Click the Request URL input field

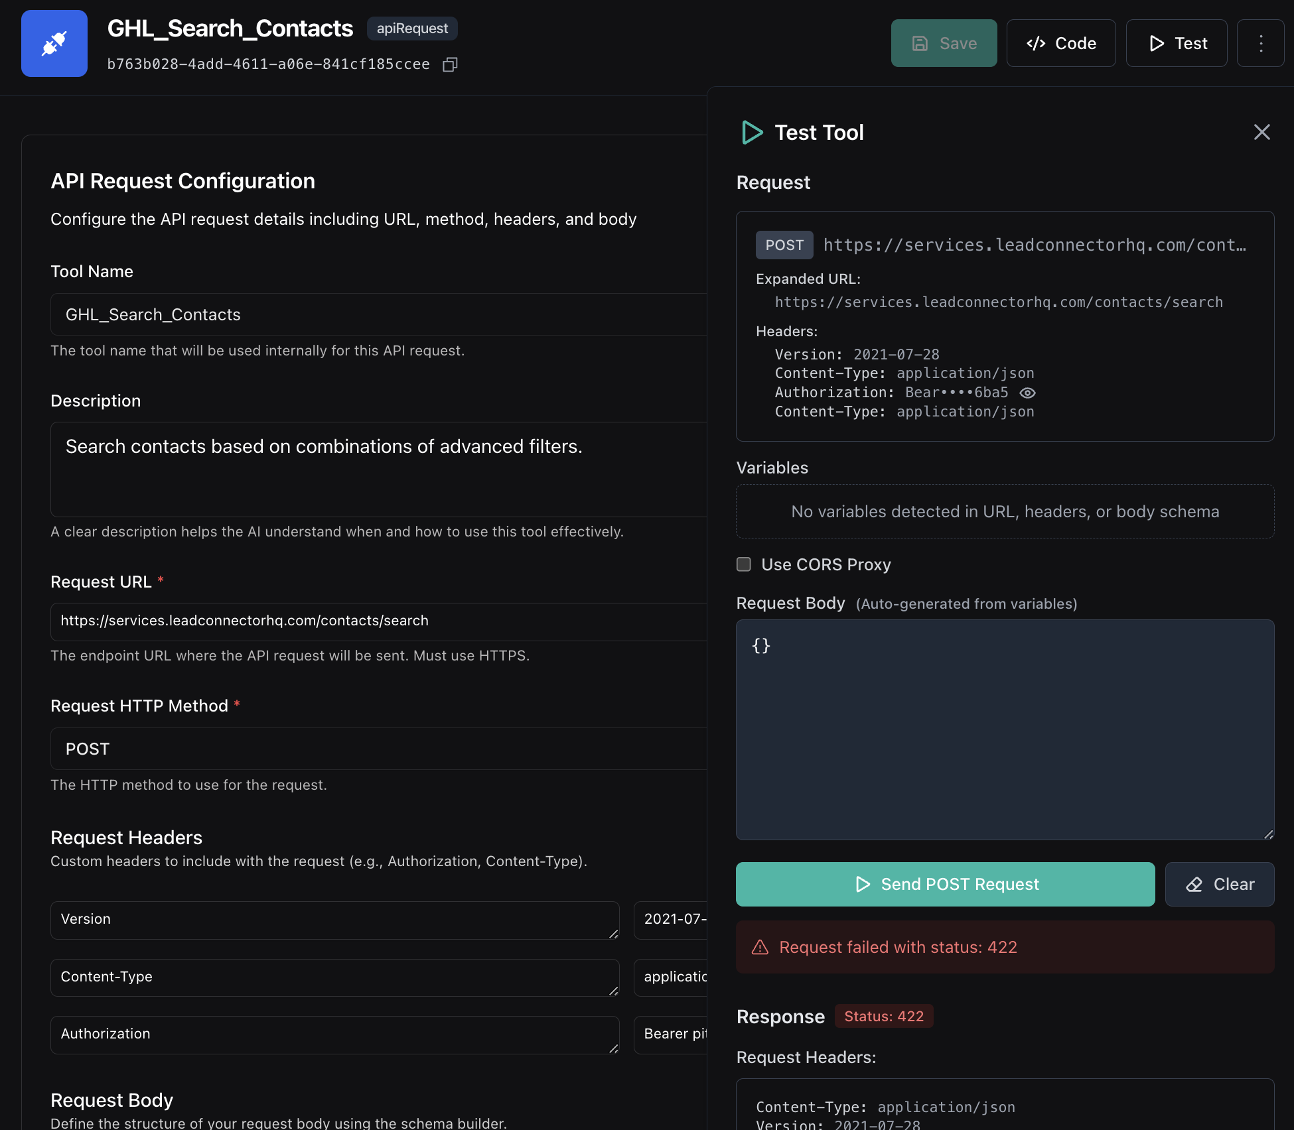tap(378, 621)
